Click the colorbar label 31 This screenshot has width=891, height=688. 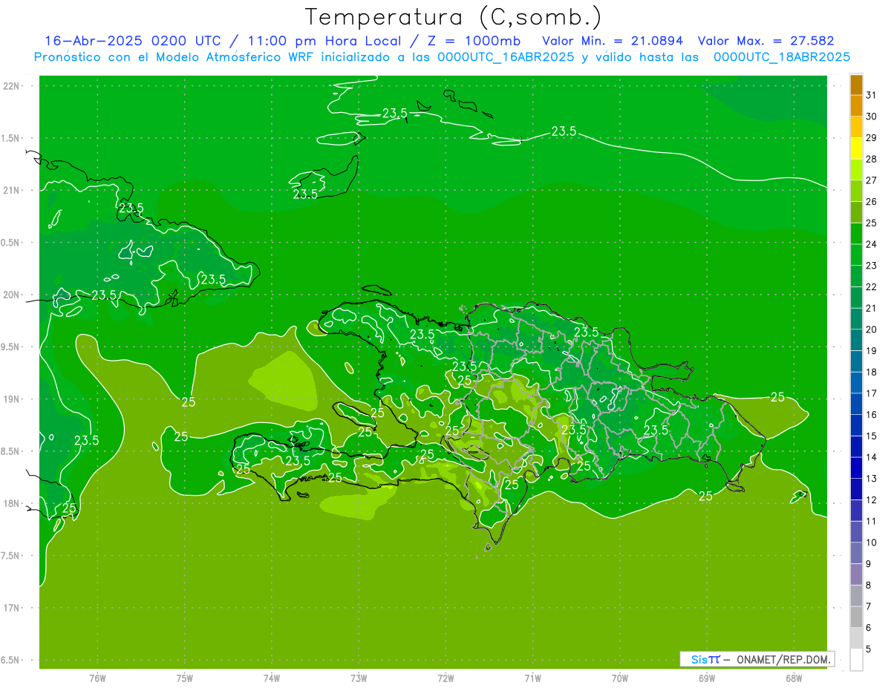tap(871, 95)
